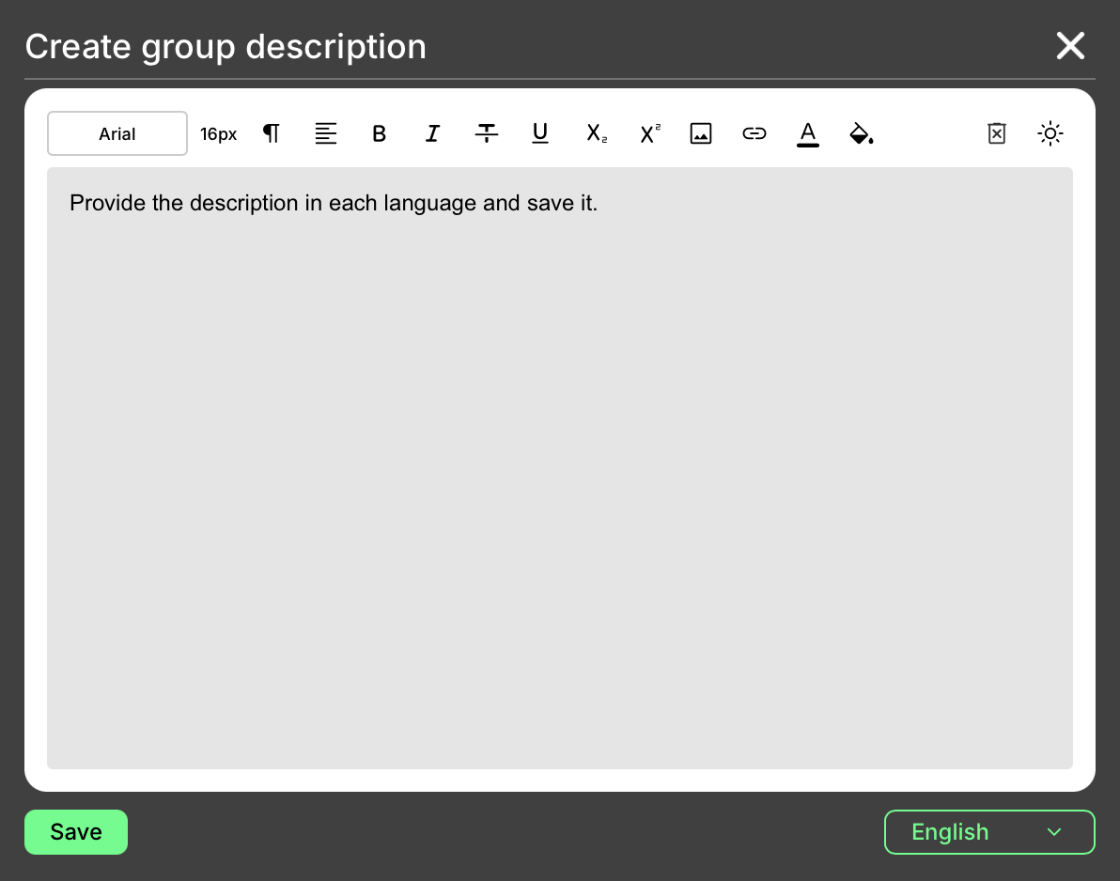Apply subscript formatting
The width and height of the screenshot is (1120, 881).
pos(597,133)
